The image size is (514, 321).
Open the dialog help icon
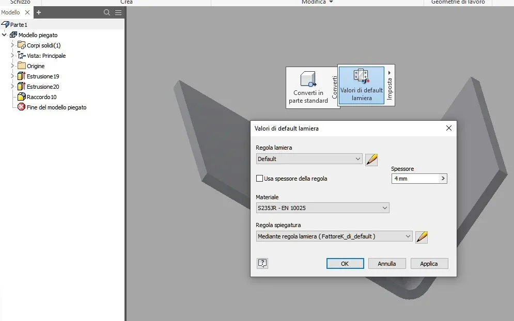262,263
